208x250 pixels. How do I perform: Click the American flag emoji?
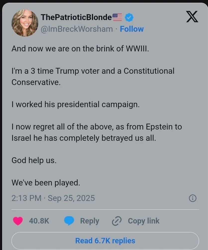pos(118,17)
